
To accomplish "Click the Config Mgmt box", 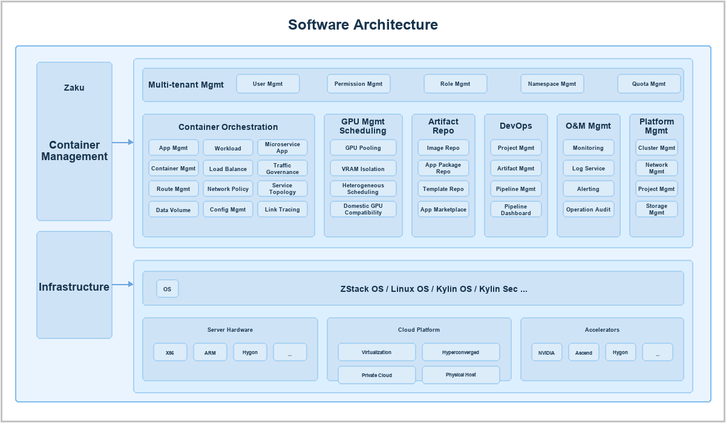I will pyautogui.click(x=228, y=210).
